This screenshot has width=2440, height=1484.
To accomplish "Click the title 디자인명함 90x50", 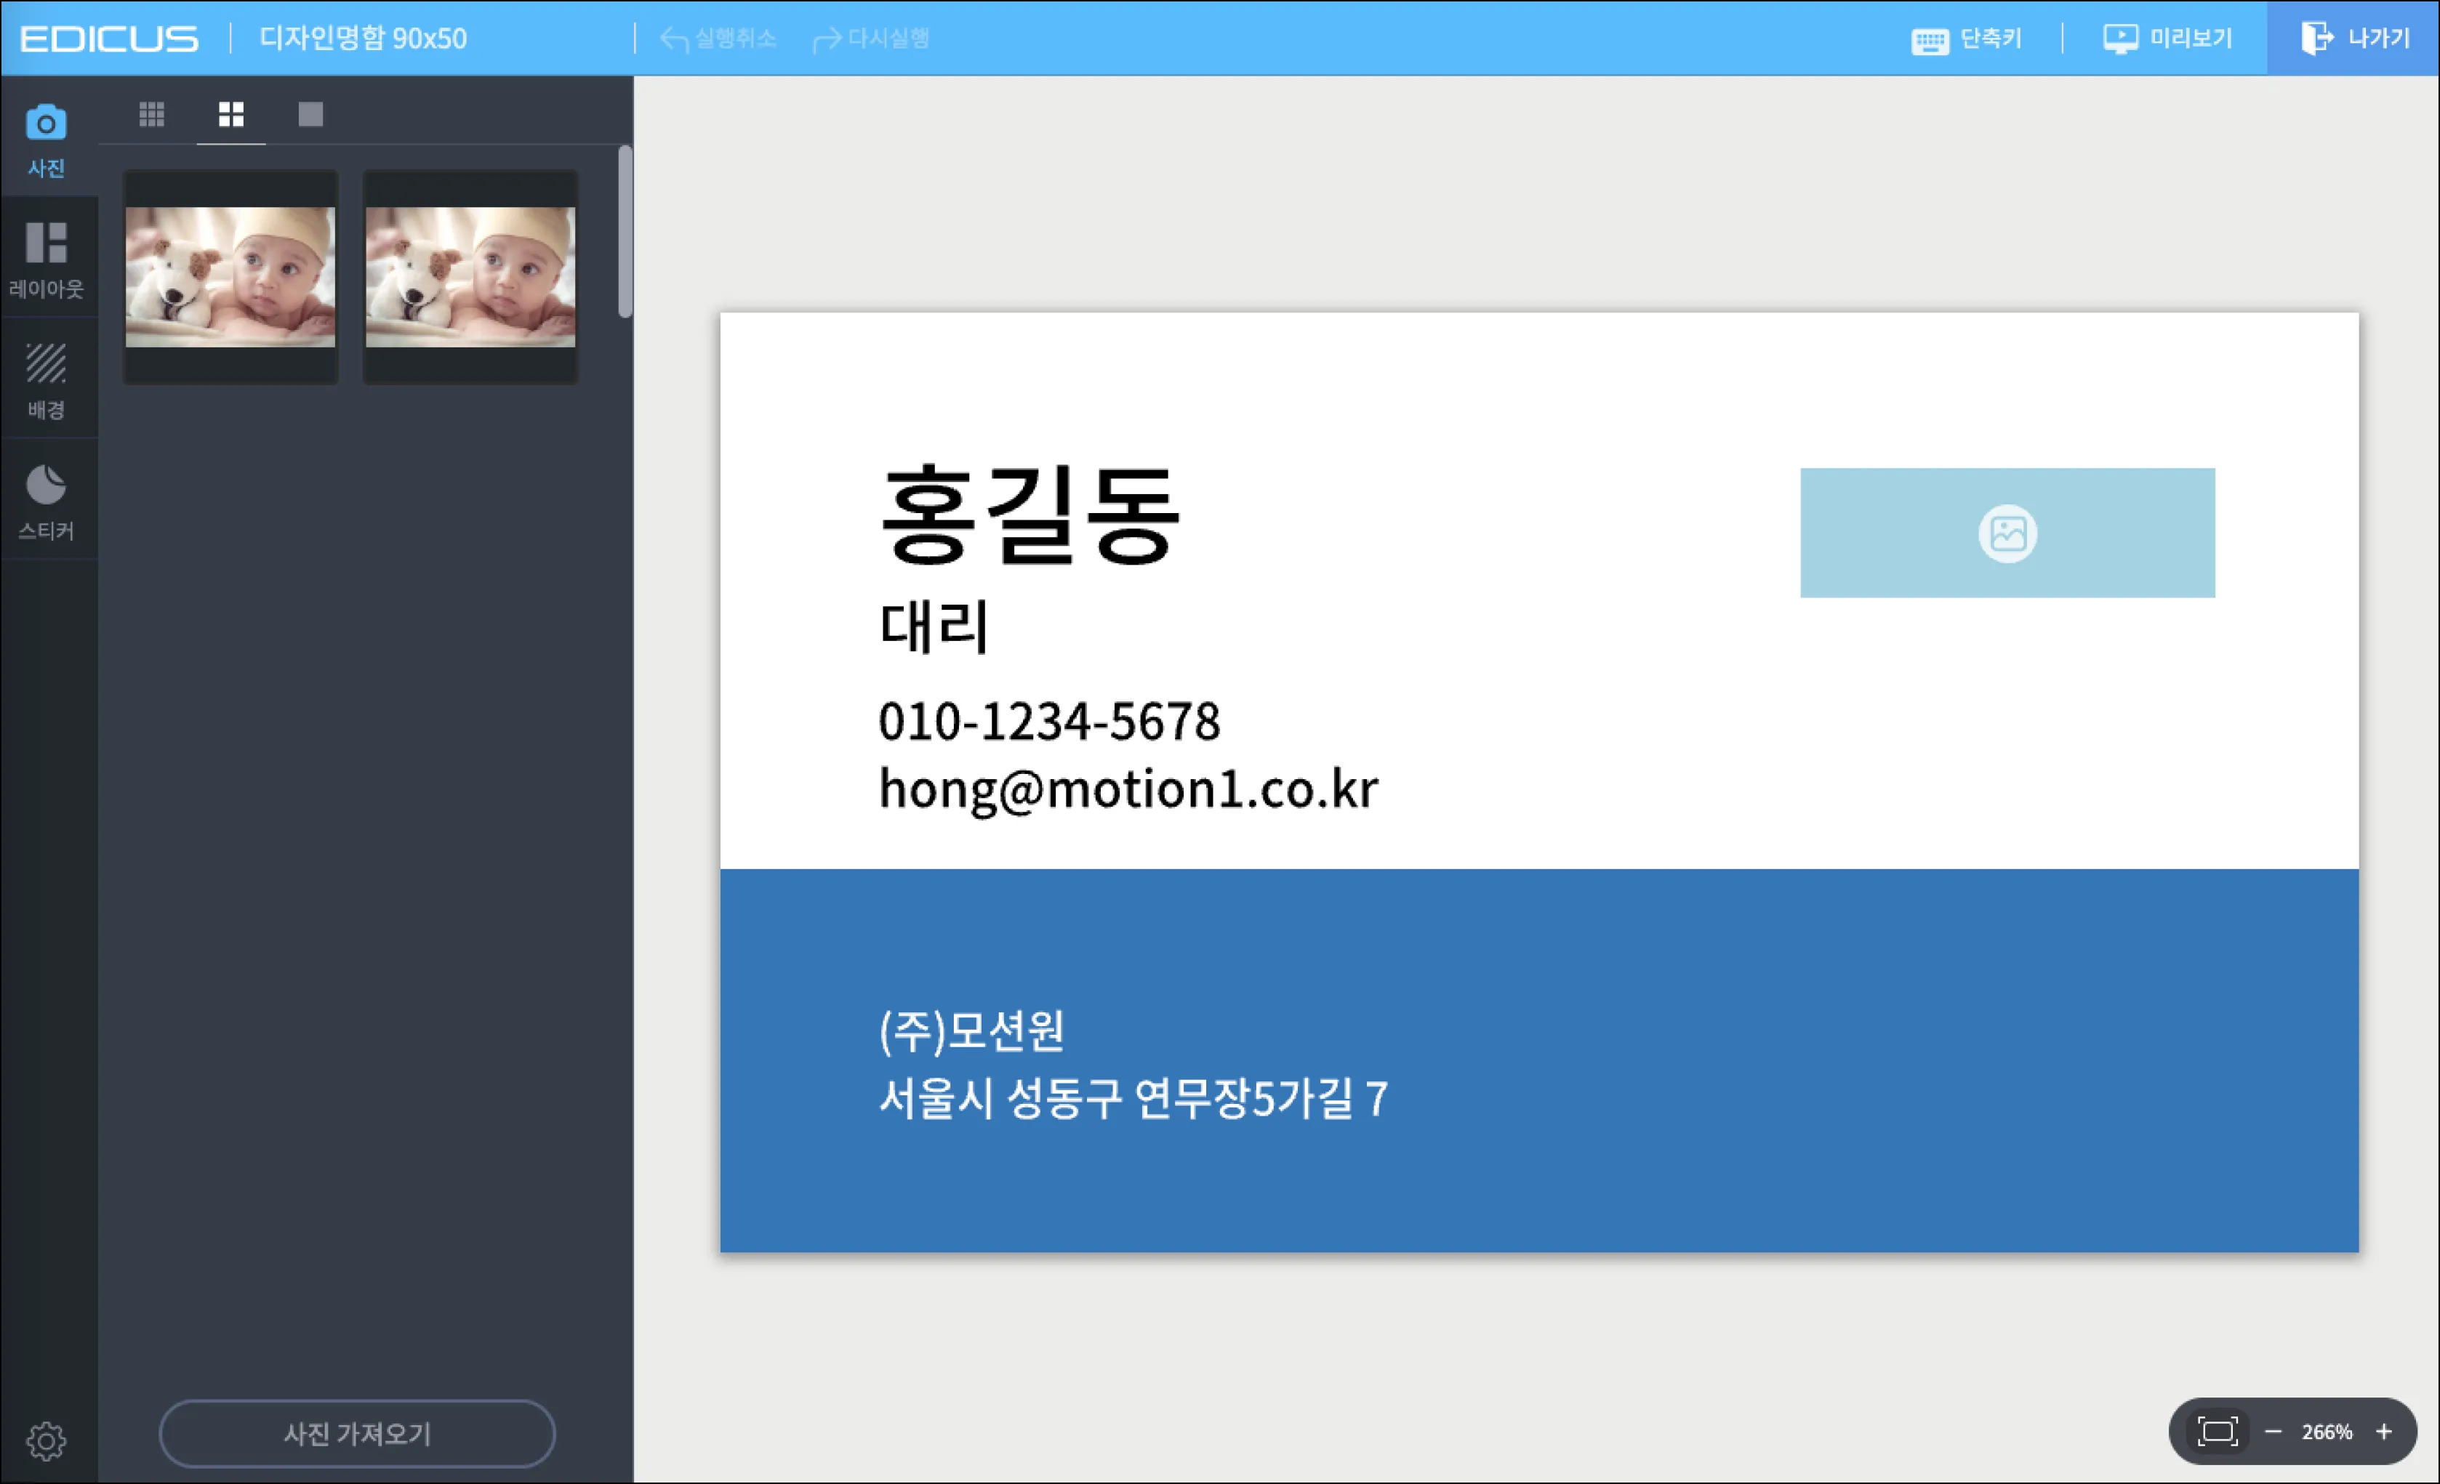I will [362, 39].
